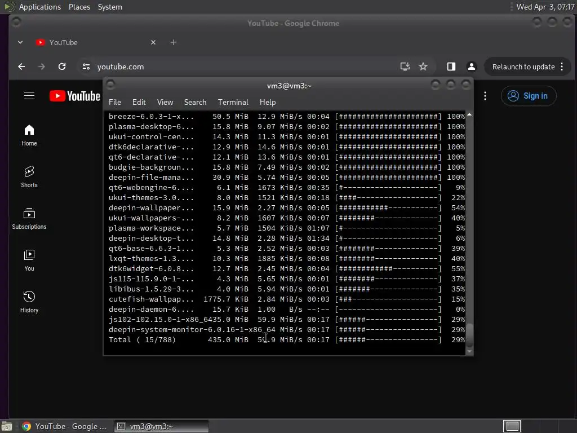Open the Places menu in top panel

[x=79, y=7]
